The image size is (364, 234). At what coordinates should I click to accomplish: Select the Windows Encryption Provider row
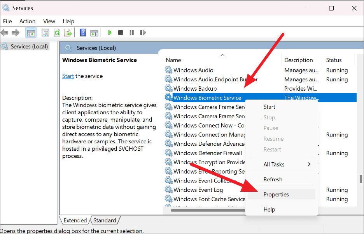205,162
